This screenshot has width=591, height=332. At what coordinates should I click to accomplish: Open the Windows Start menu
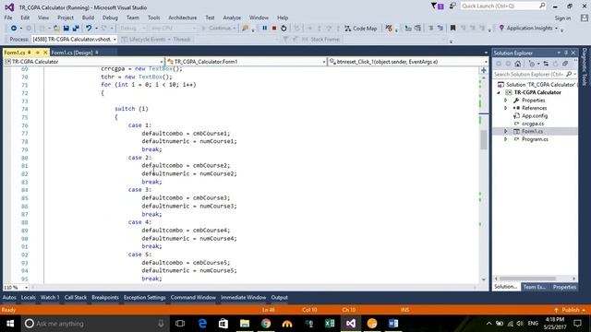click(x=10, y=324)
